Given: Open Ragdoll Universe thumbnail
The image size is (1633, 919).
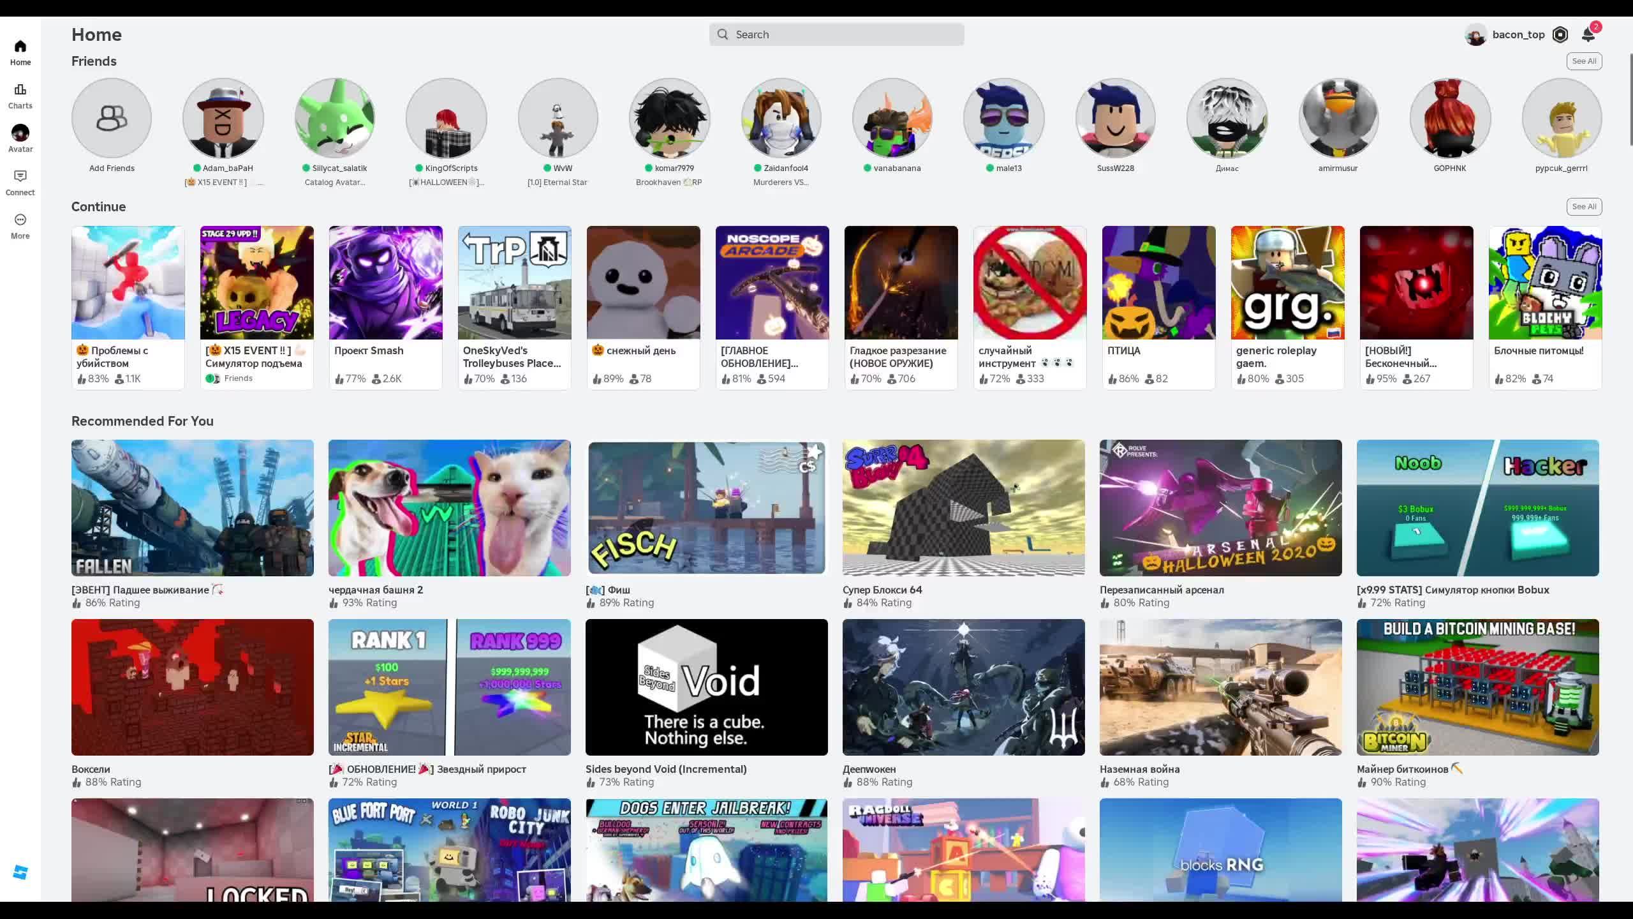Looking at the screenshot, I should click(964, 850).
